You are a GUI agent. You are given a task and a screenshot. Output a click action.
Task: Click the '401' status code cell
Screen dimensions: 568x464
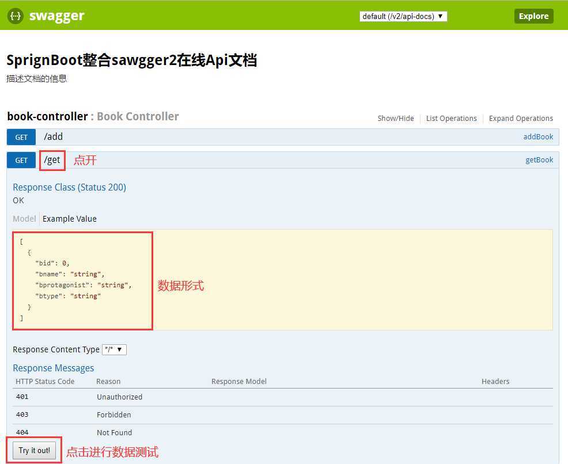coord(22,397)
